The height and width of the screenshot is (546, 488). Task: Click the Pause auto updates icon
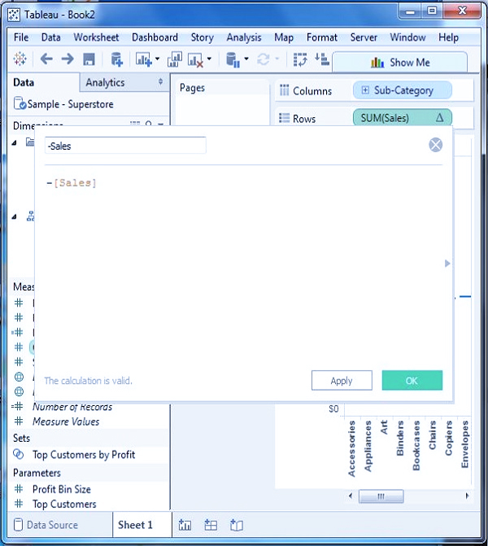tap(233, 59)
